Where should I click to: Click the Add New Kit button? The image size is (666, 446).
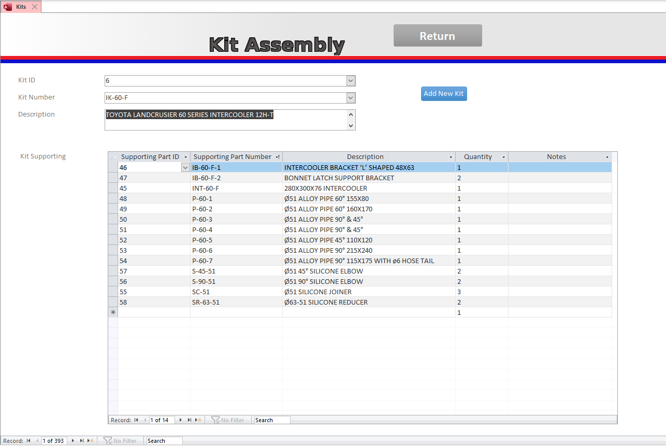[444, 94]
